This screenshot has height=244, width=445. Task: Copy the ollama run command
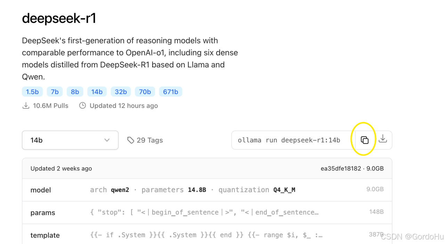364,140
